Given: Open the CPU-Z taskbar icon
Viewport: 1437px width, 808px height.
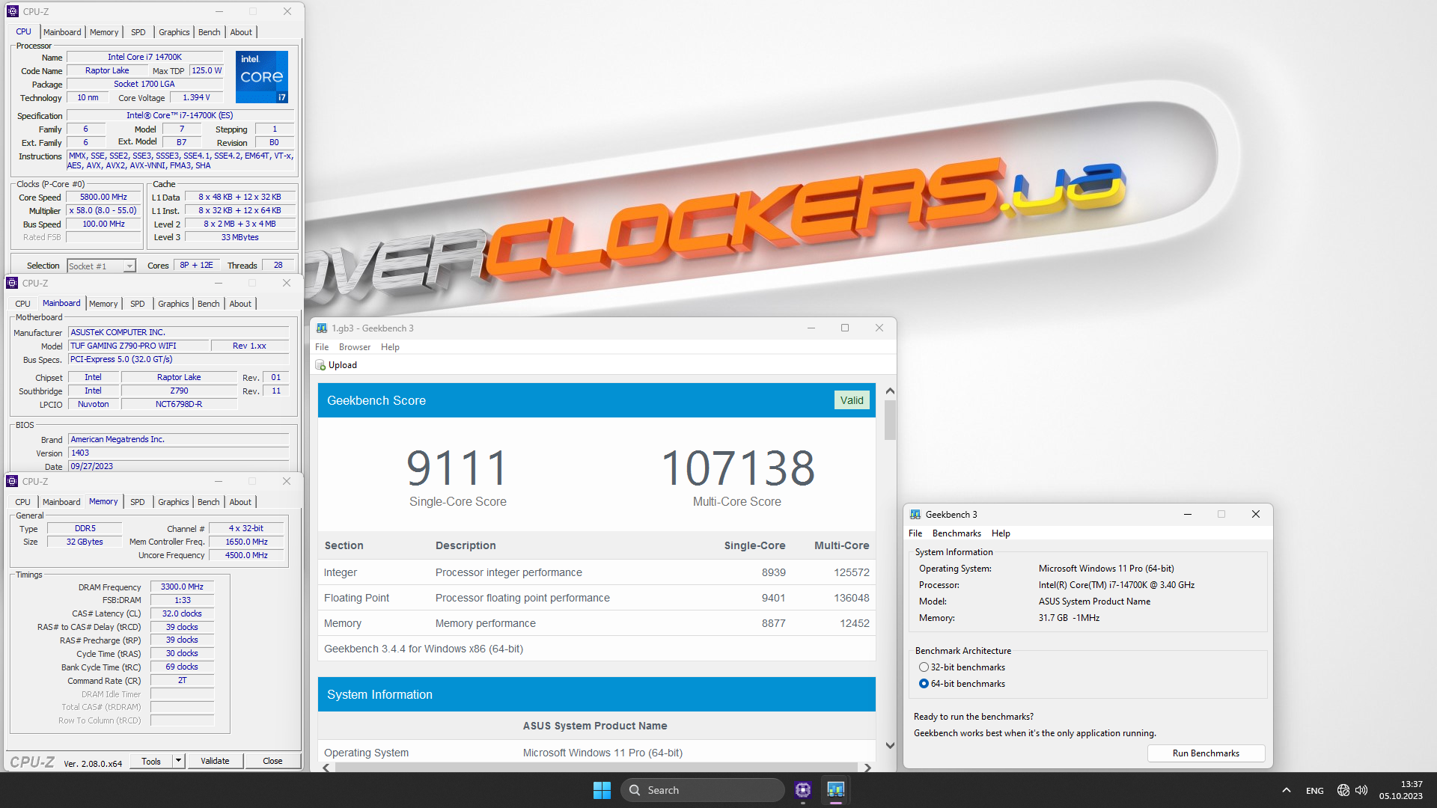Looking at the screenshot, I should [803, 790].
